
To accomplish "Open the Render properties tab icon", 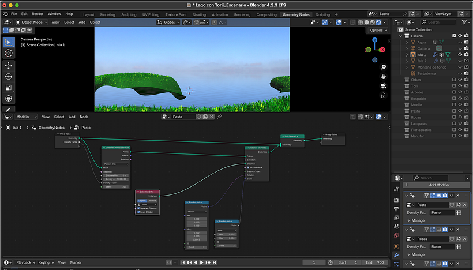I will coord(396,200).
